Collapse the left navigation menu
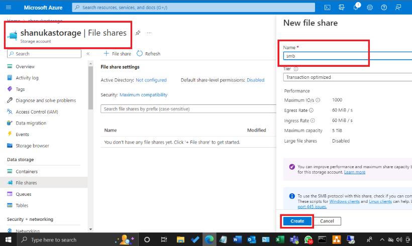Viewport: 412px width, 246px height. point(88,54)
